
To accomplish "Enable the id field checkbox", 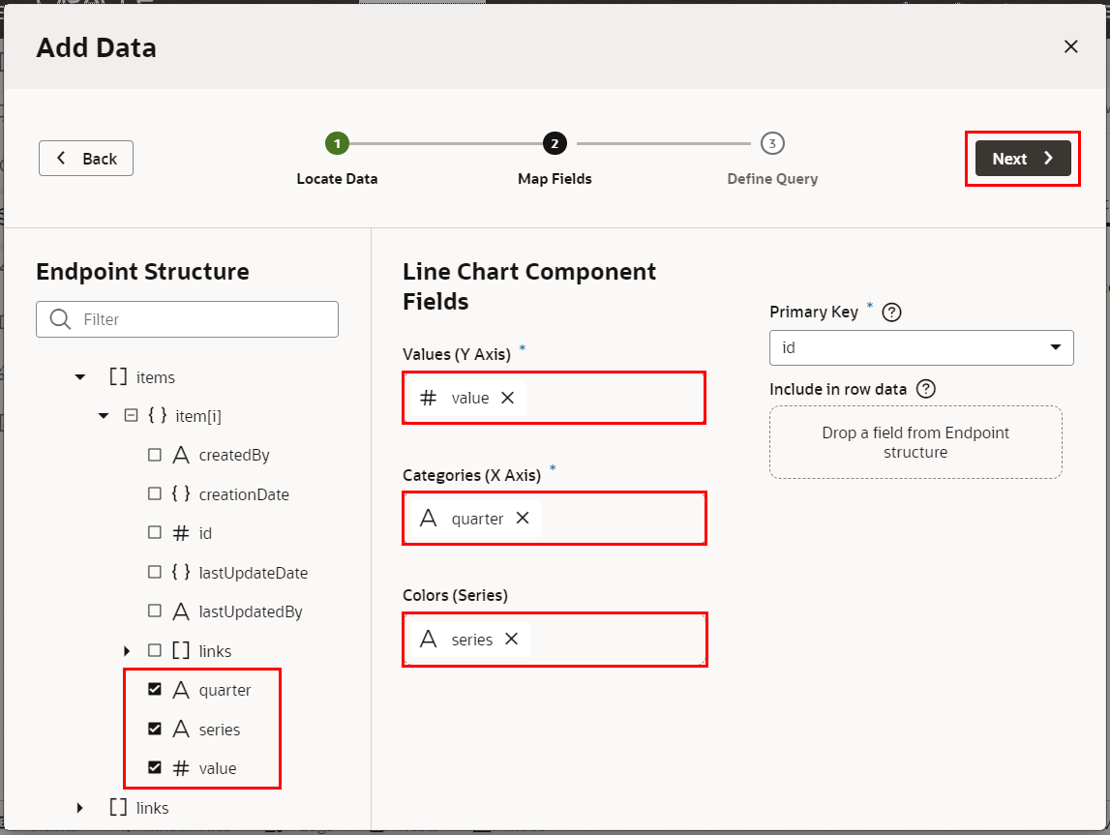I will tap(155, 533).
